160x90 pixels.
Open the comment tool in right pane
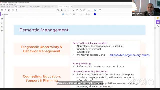(x=158, y=18)
